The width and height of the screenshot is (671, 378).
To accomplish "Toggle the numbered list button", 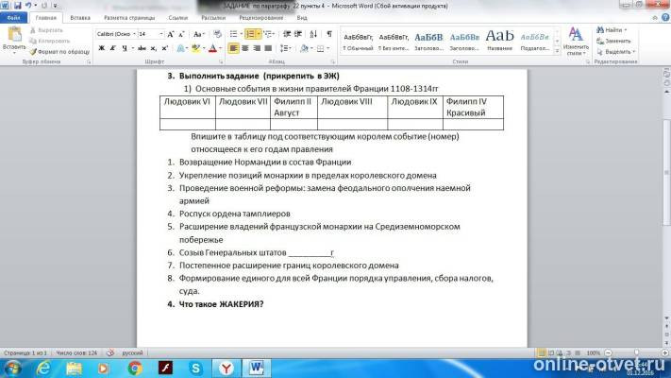I will pos(250,34).
